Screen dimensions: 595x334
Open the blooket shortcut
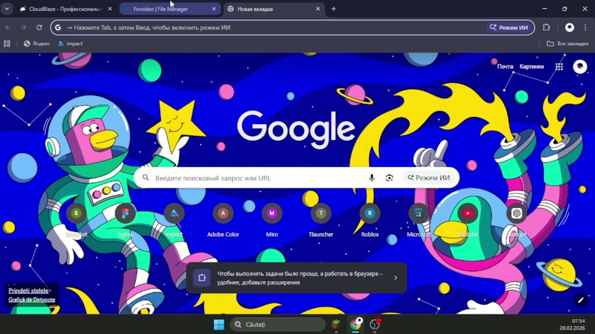pyautogui.click(x=76, y=220)
